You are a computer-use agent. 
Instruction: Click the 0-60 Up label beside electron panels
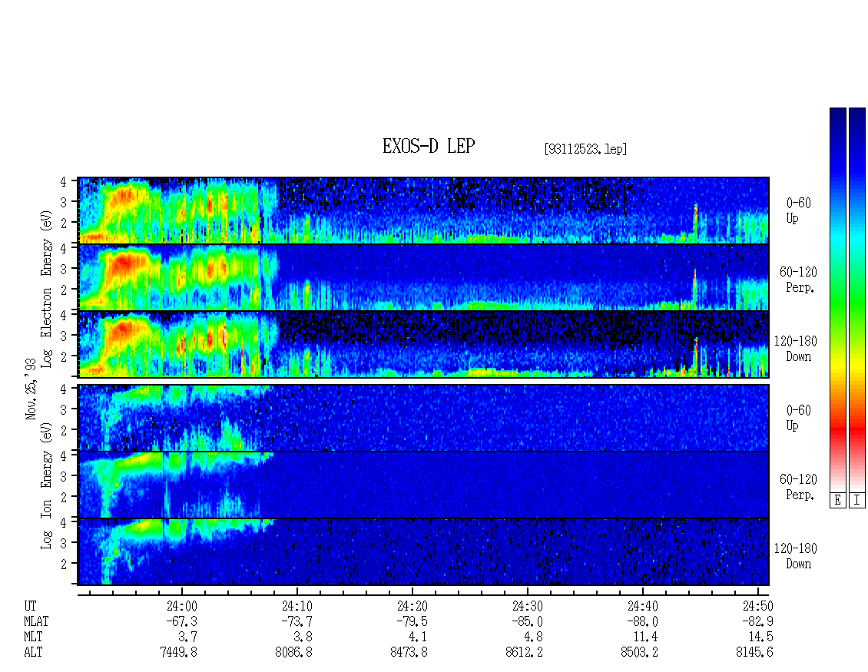coord(798,210)
